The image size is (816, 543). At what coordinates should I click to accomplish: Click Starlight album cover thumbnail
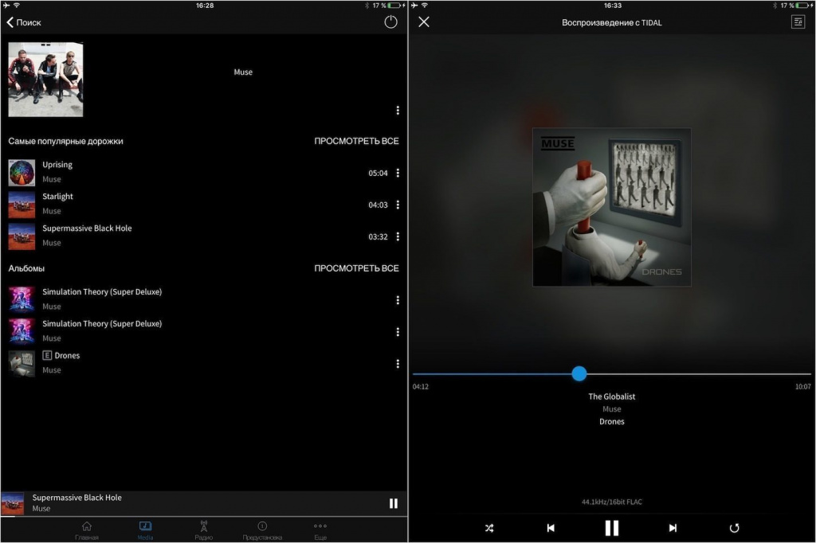22,205
